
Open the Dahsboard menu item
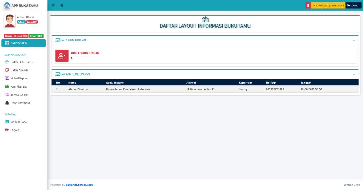pyautogui.click(x=24, y=43)
